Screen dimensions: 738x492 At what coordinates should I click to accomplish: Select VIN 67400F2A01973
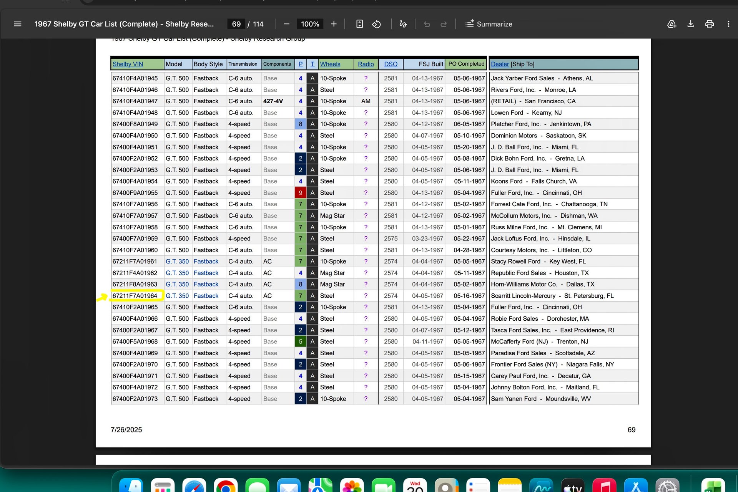pyautogui.click(x=135, y=399)
